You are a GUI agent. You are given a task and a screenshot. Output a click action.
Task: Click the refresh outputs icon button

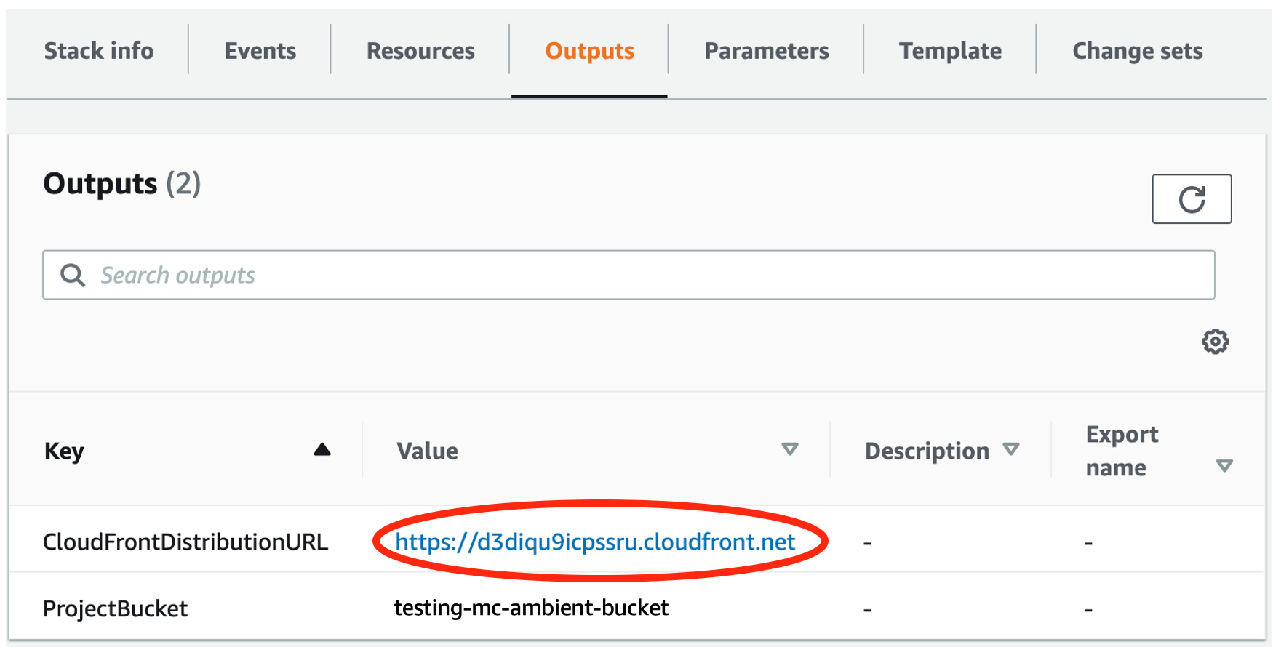tap(1192, 198)
